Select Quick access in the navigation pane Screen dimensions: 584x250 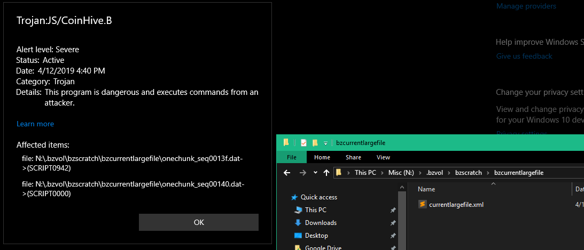(x=319, y=197)
